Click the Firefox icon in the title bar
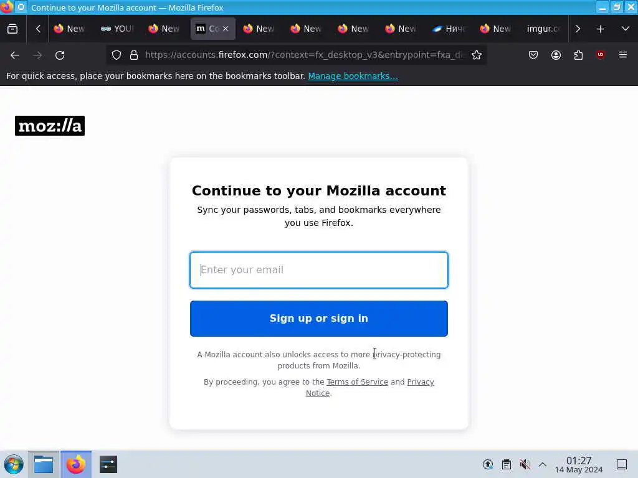Image resolution: width=638 pixels, height=478 pixels. point(6,7)
